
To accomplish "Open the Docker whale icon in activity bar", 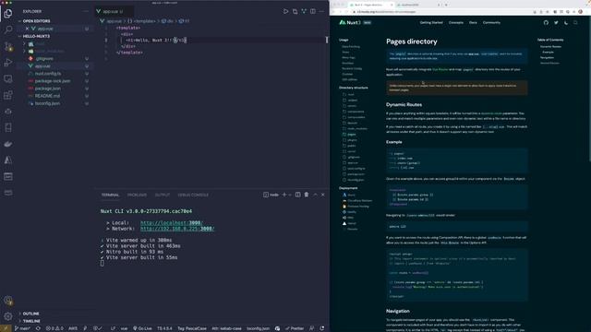I will (x=8, y=144).
